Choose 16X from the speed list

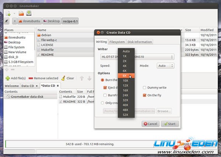tap(126, 90)
